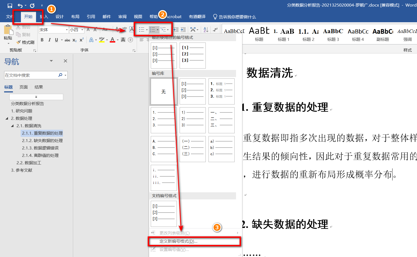Decrease font size with the shrink font icon
Screen dimensions: 417x257
[x=95, y=30]
